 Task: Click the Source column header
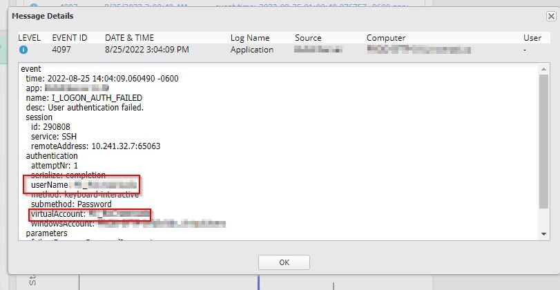point(308,38)
